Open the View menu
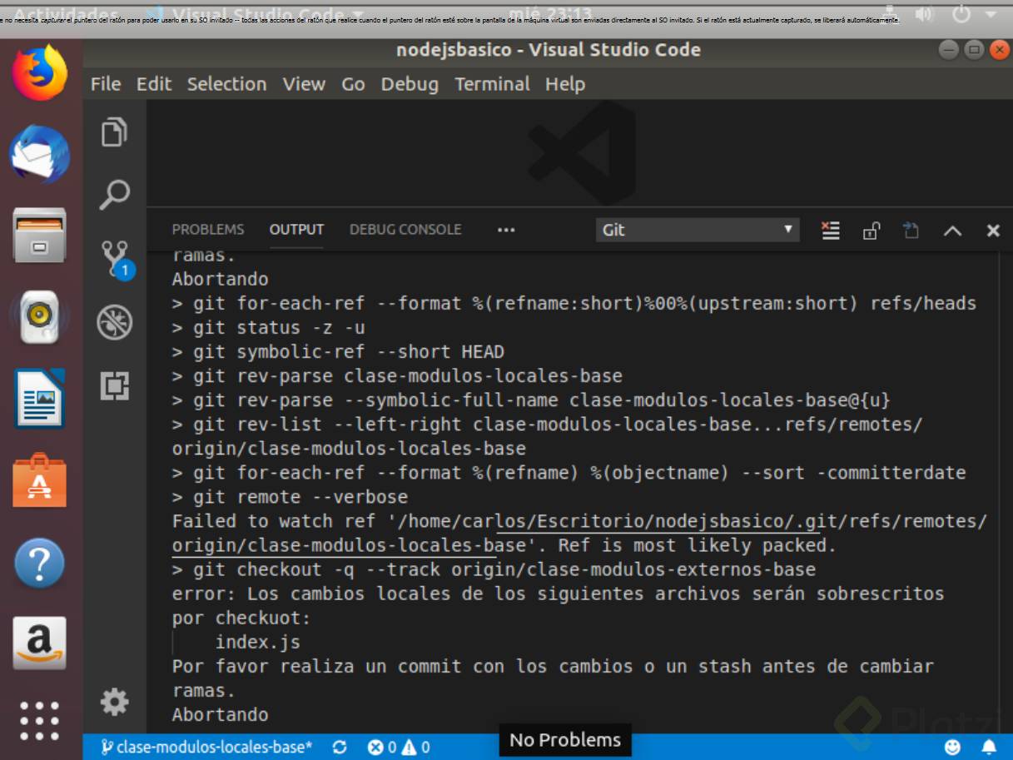The width and height of the screenshot is (1013, 760). click(304, 84)
